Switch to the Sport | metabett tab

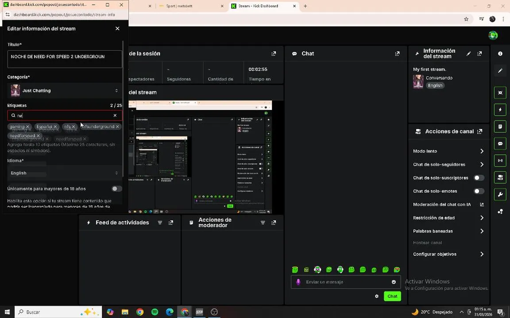click(x=191, y=6)
